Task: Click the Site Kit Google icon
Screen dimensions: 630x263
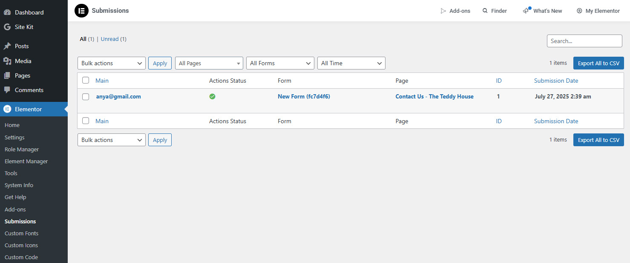Action: 7,27
